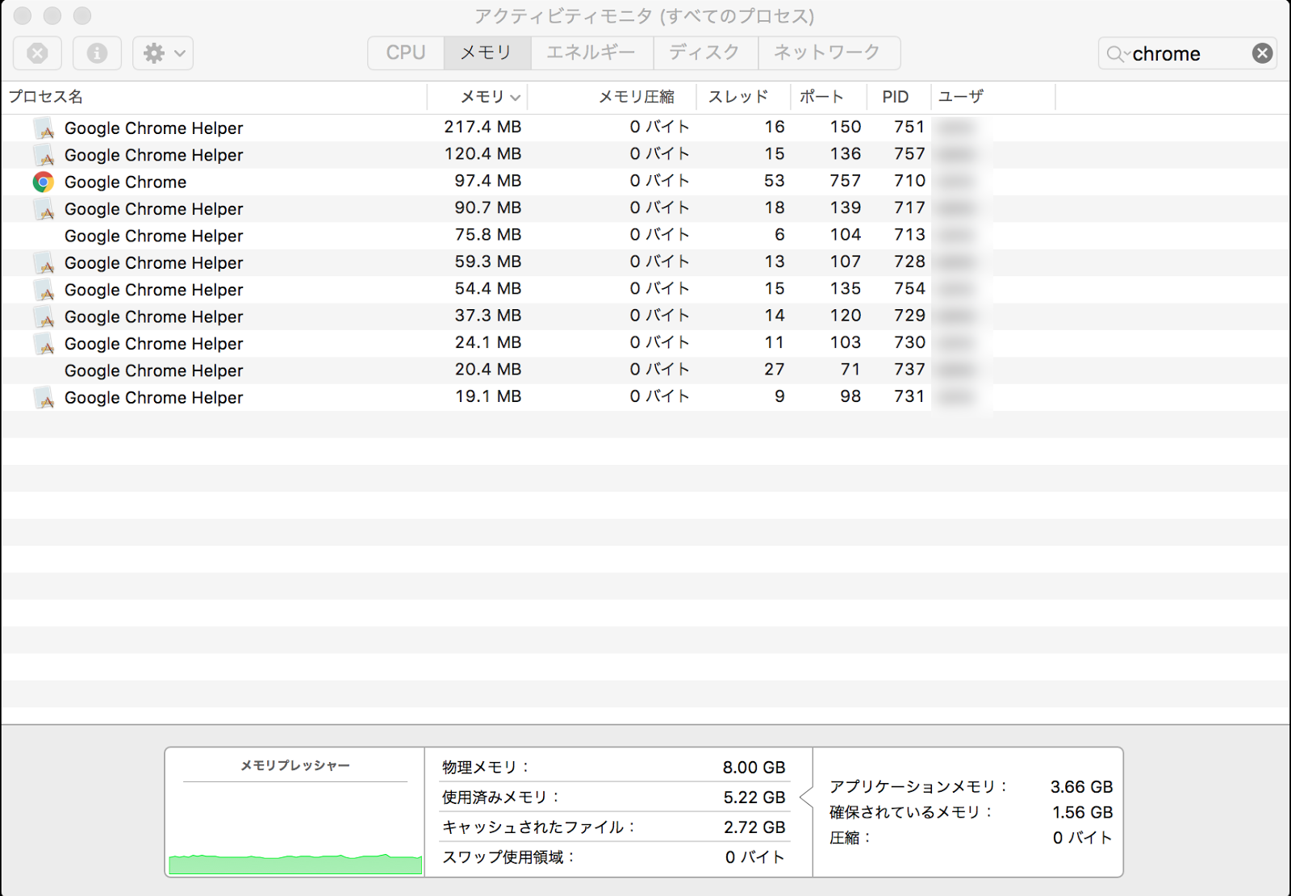1291x896 pixels.
Task: Click the minimize window button
Action: [52, 15]
